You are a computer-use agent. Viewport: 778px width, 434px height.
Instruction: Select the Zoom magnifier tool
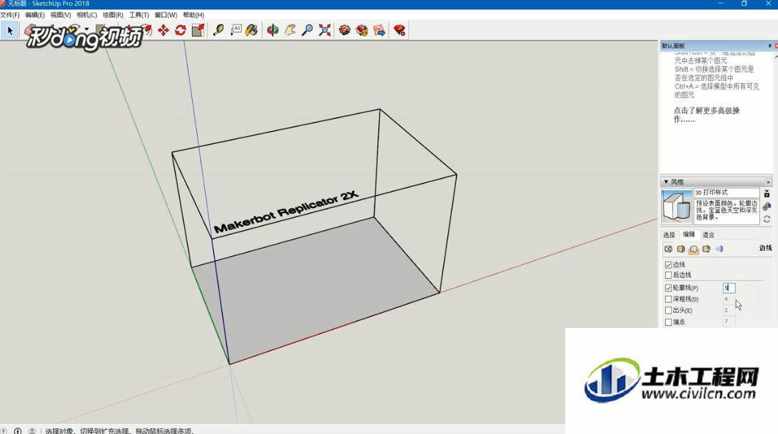[x=308, y=31]
